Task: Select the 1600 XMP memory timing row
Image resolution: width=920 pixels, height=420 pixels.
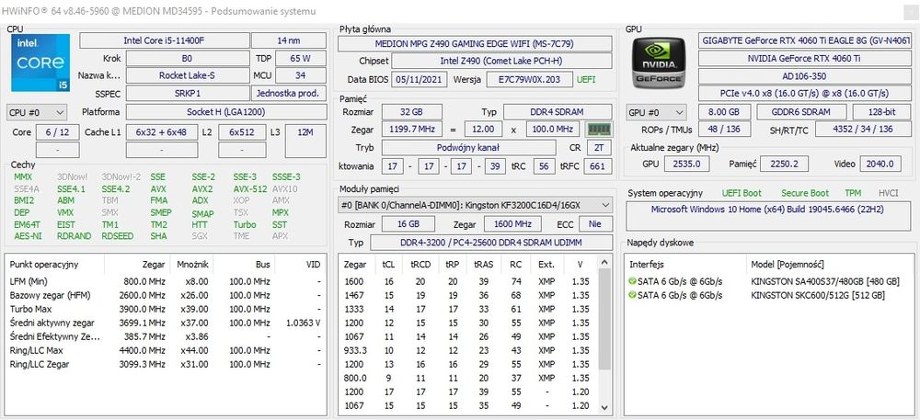Action: (x=469, y=282)
